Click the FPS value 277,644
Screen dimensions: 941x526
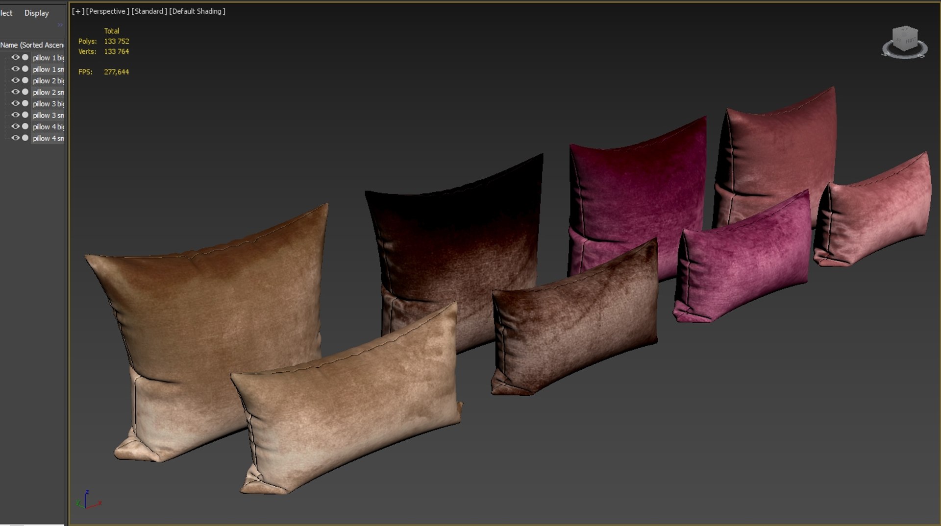pyautogui.click(x=116, y=72)
